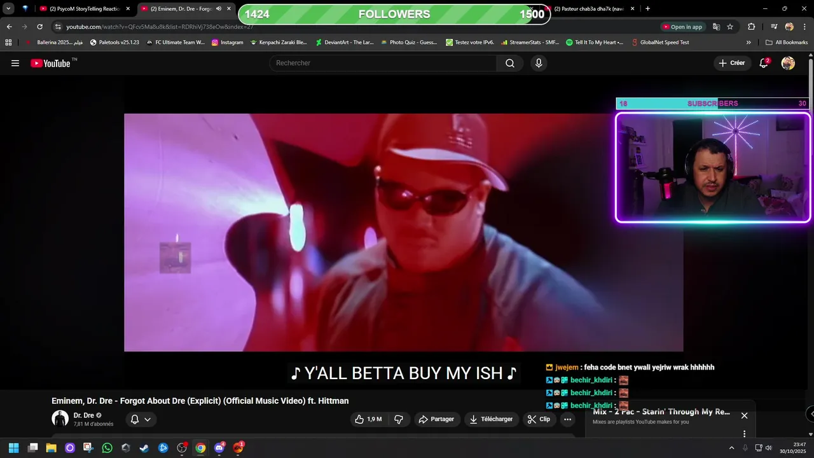Open media controls icon in Chrome toolbar
This screenshot has height=458, width=814.
click(x=774, y=27)
